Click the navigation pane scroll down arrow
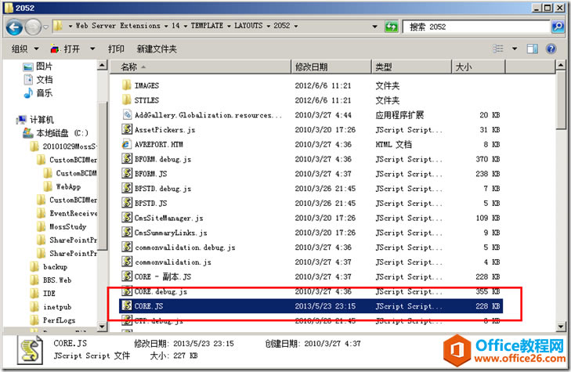Viewport: 571px width, 372px height. (103, 327)
